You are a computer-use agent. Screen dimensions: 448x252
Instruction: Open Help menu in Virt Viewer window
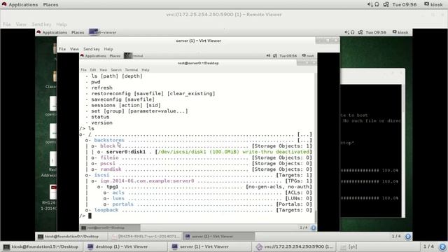click(108, 49)
